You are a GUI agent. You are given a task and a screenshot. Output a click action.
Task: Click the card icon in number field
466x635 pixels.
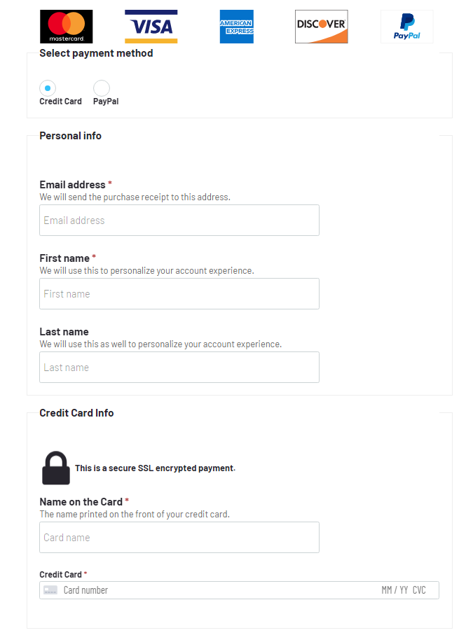50,590
